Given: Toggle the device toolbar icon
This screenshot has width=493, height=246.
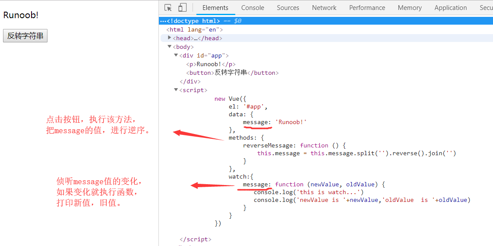Looking at the screenshot, I should [x=182, y=8].
